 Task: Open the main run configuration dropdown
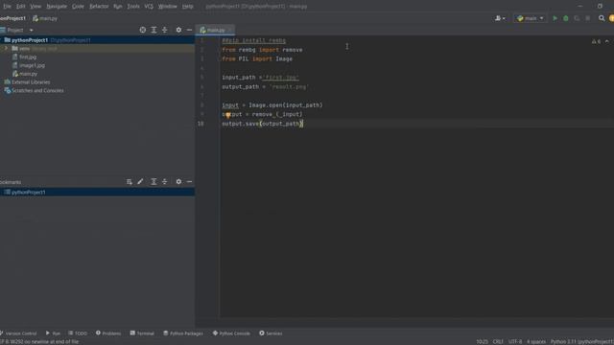click(531, 18)
